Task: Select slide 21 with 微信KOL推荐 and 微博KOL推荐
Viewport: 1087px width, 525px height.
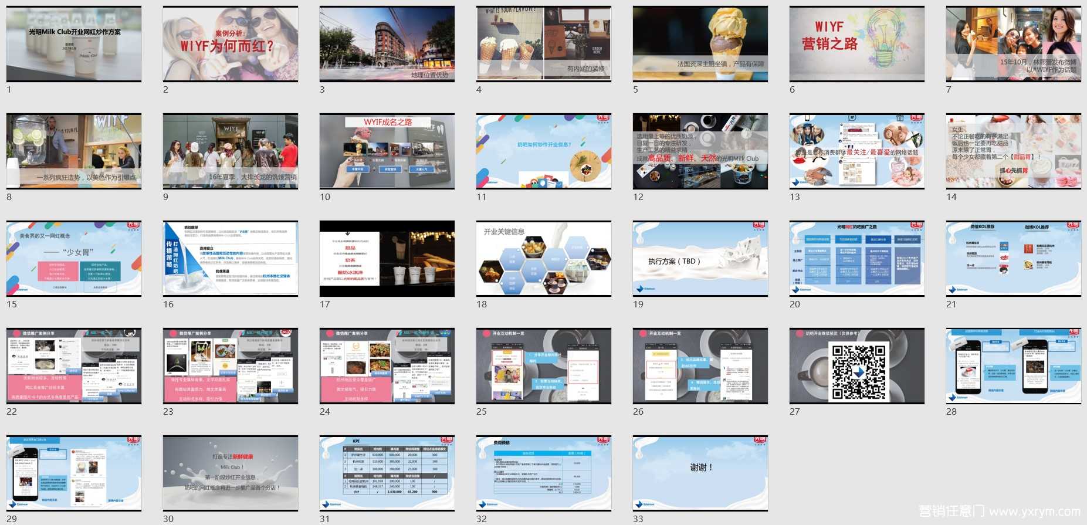Action: tap(1014, 259)
